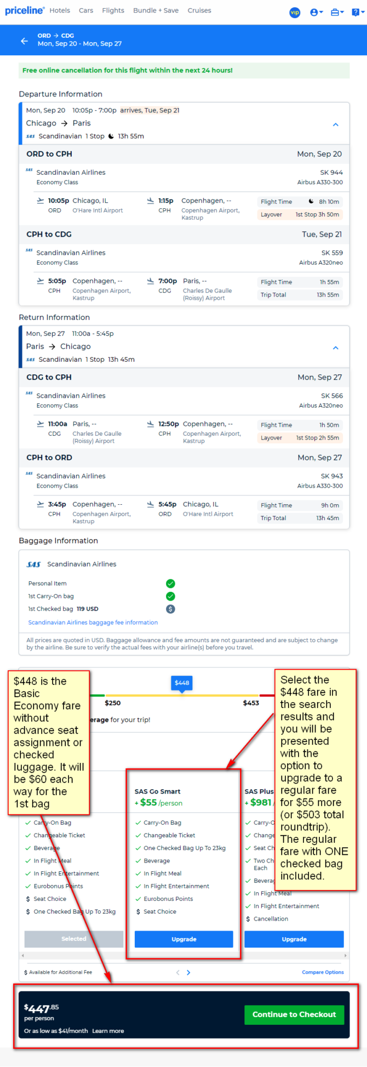Image resolution: width=367 pixels, height=1067 pixels.
Task: Go to next fare option arrow
Action: tap(188, 972)
